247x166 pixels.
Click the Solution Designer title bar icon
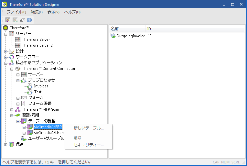coord(5,4)
